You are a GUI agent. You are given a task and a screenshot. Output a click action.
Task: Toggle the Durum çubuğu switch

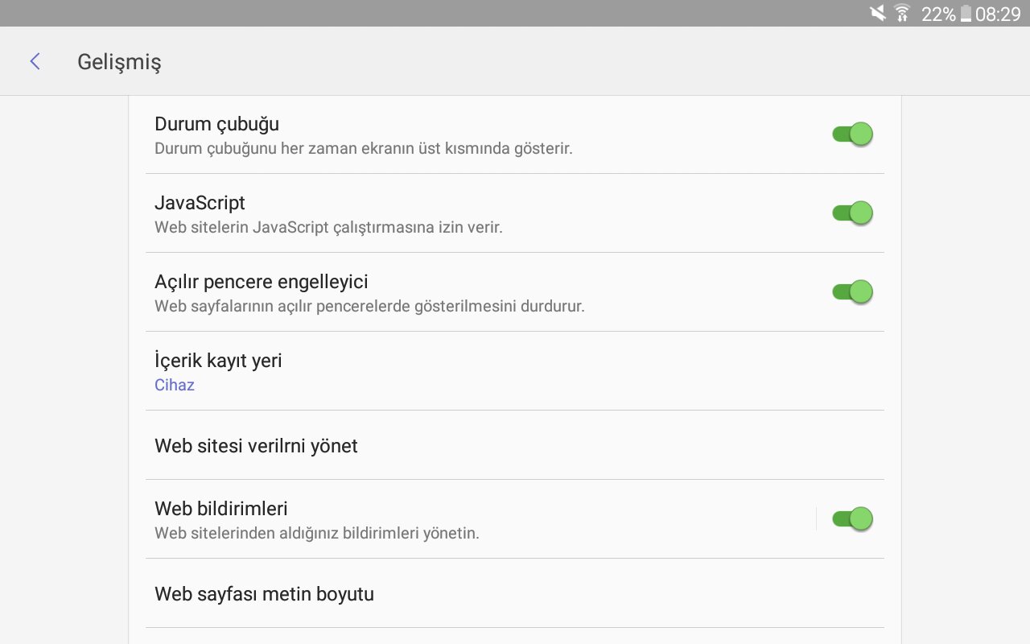[x=852, y=134]
